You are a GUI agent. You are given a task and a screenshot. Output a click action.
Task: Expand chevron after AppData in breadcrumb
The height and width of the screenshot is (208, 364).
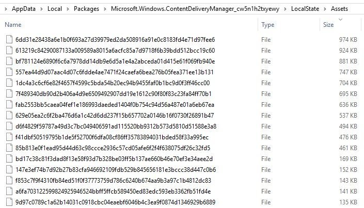pyautogui.click(x=41, y=9)
